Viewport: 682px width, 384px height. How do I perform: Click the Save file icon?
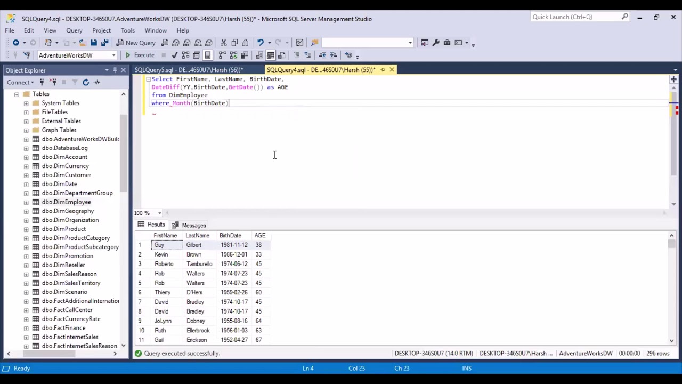pos(93,43)
